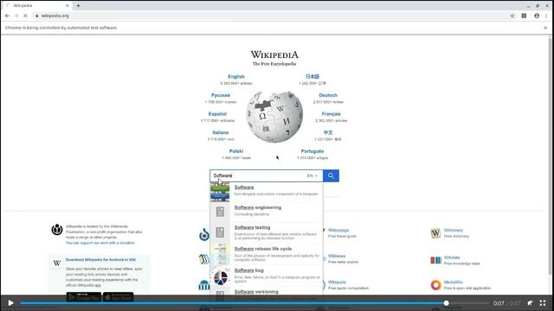554x311 pixels.
Task: Click the video progress slider handle
Action: click(x=447, y=303)
